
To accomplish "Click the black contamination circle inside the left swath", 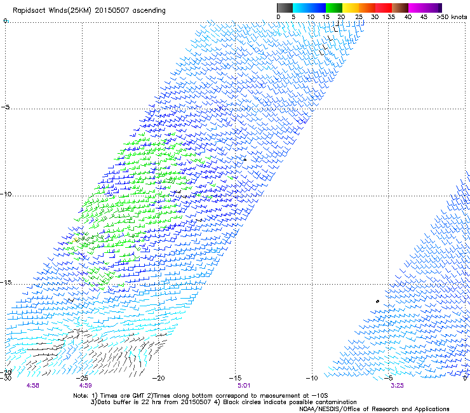I will [245, 159].
